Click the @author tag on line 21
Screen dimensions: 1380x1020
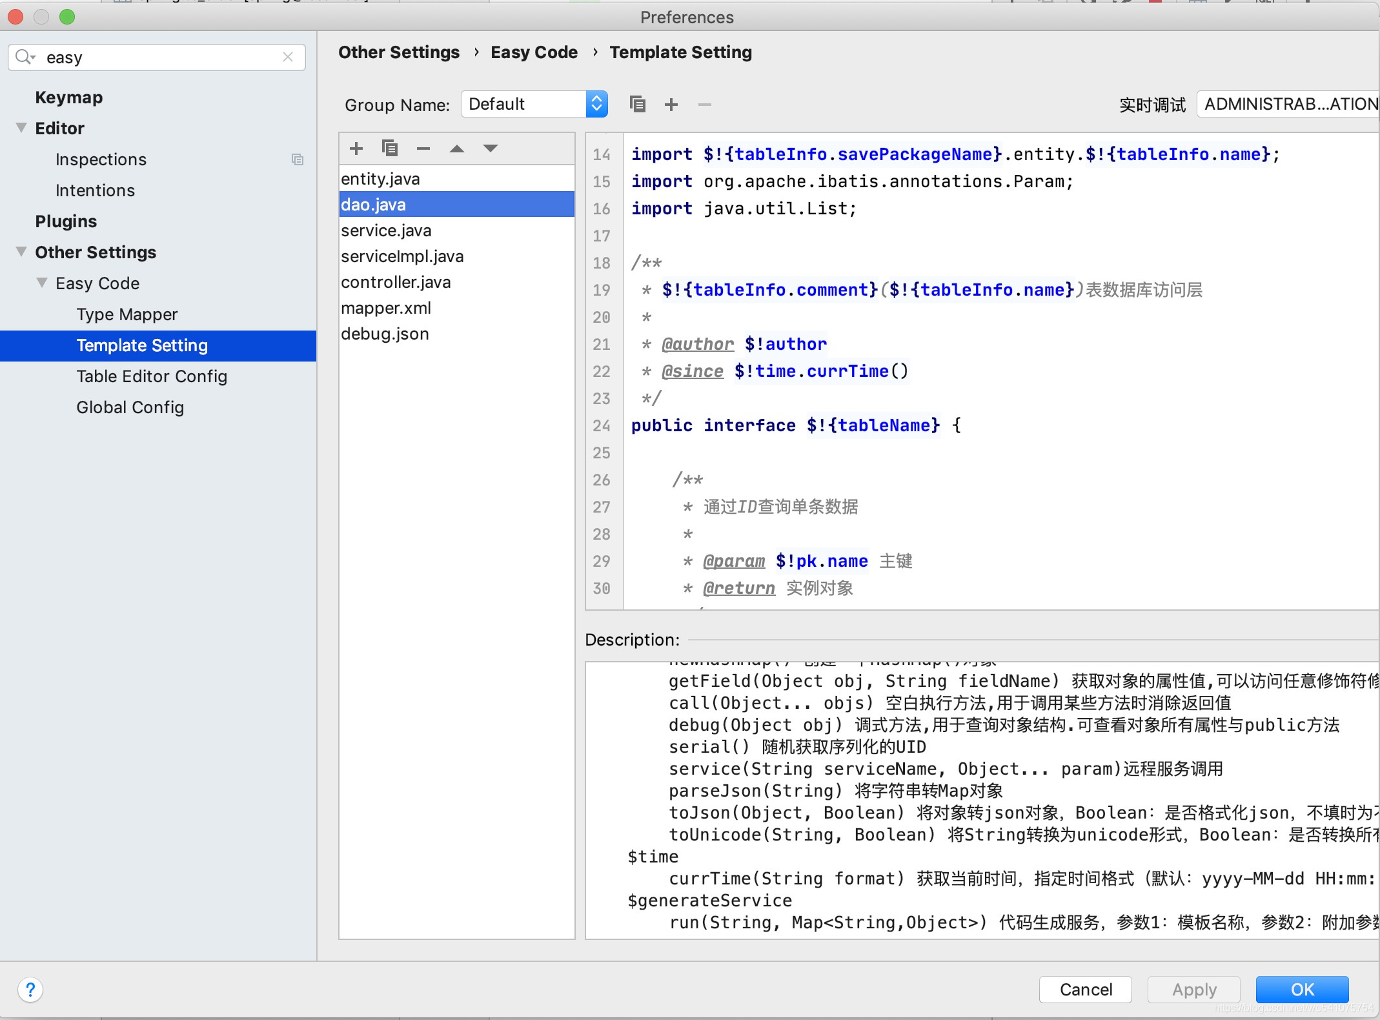(x=698, y=344)
